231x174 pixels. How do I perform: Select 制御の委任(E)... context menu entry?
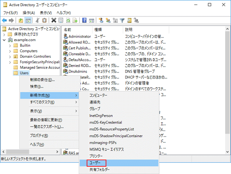click(49, 80)
